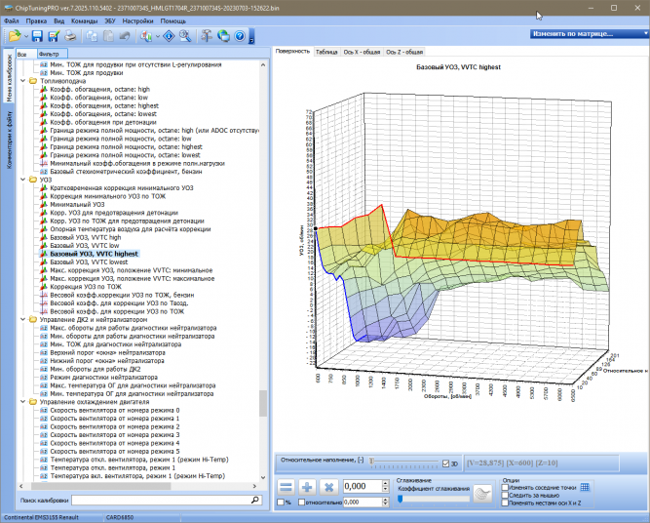Print using the printer icon
650x523 pixels.
[70, 36]
